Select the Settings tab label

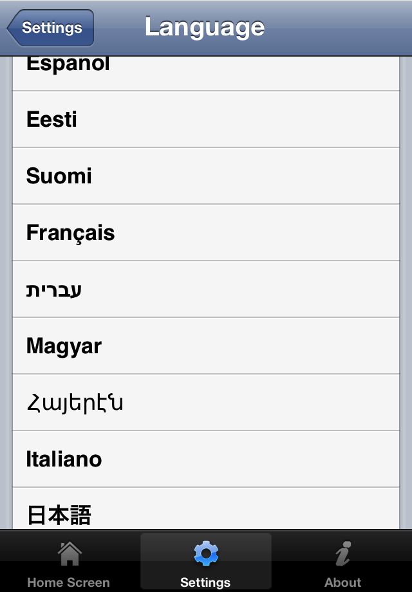[205, 582]
